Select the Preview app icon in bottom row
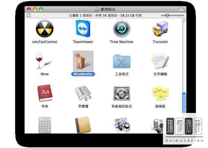Image resolution: width=208 pixels, height=148 pixels. 121,125
